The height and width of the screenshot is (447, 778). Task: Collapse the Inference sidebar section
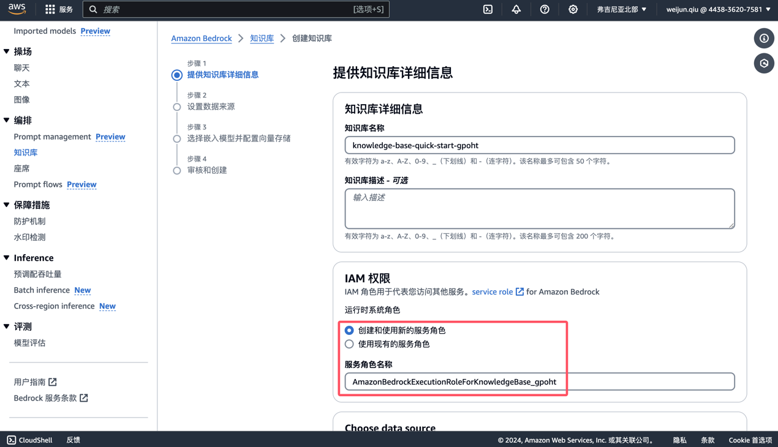[x=7, y=258]
